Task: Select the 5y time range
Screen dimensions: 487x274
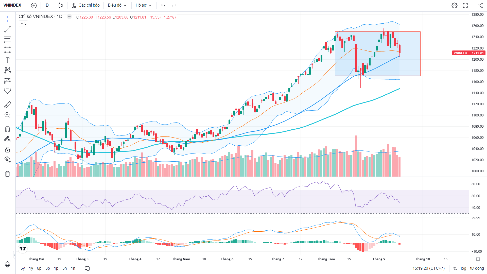Action: click(23, 268)
